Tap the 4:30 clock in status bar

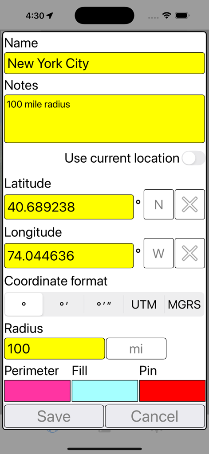(x=35, y=16)
